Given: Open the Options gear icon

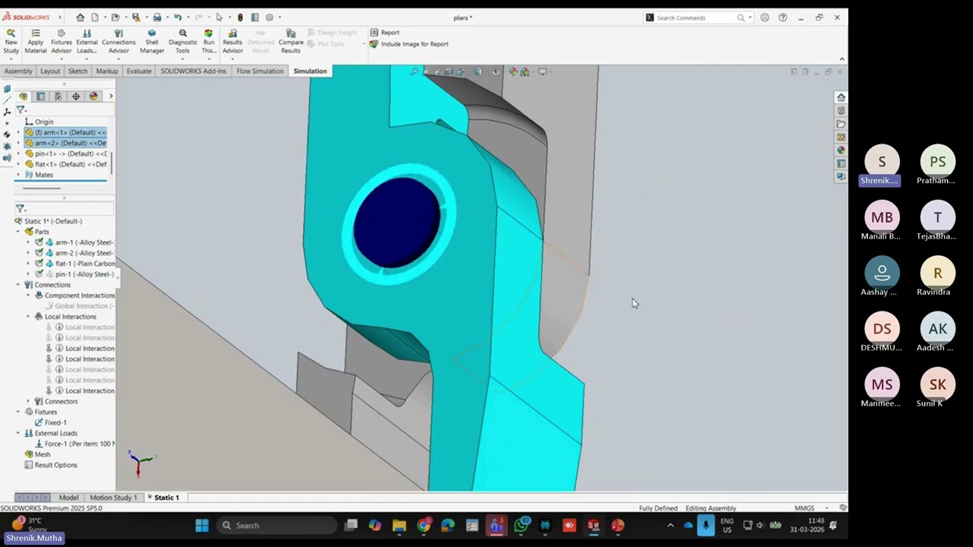Looking at the screenshot, I should point(269,17).
